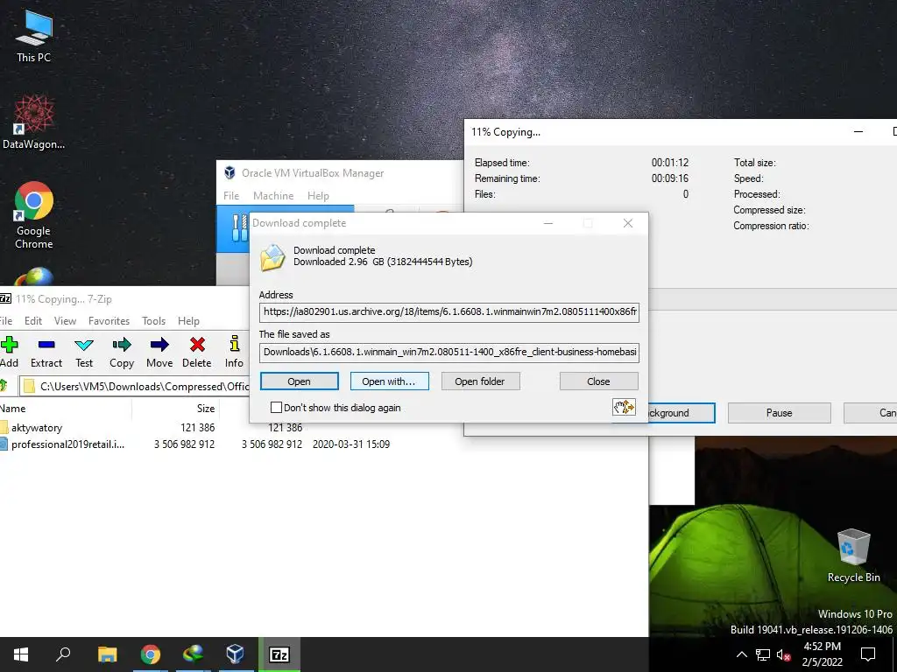This screenshot has width=897, height=672.
Task: Click the Add tool in 7-Zip
Action: (x=9, y=352)
